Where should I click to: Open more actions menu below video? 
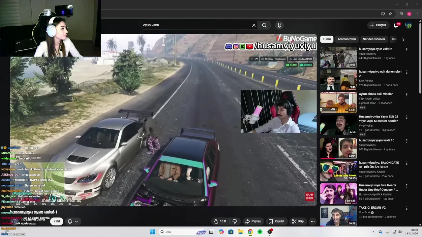(313, 221)
